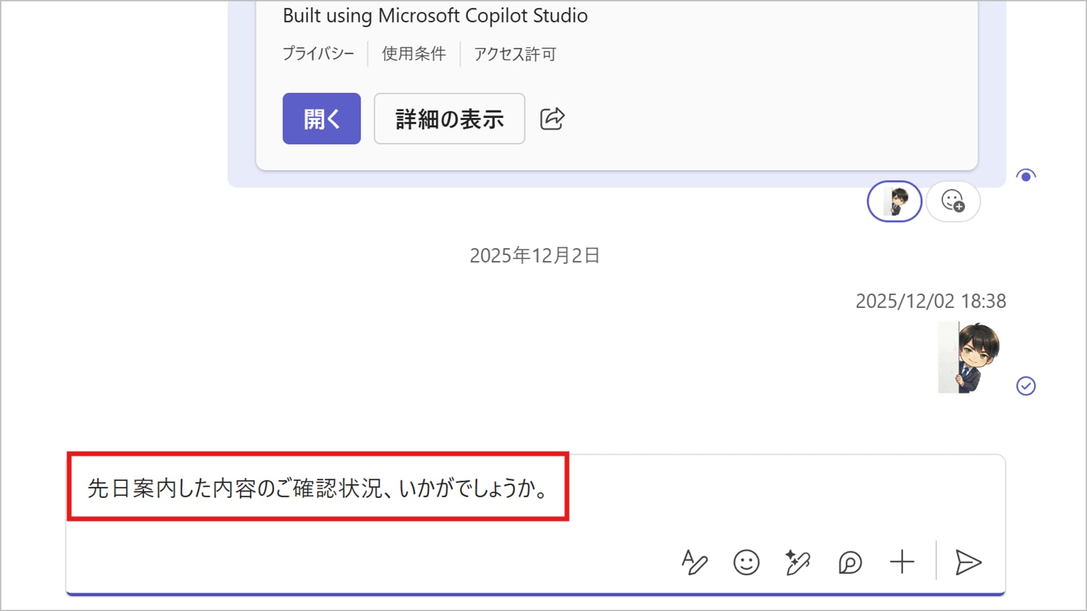1087x611 pixels.
Task: Open the プライバシー link
Action: coord(318,54)
